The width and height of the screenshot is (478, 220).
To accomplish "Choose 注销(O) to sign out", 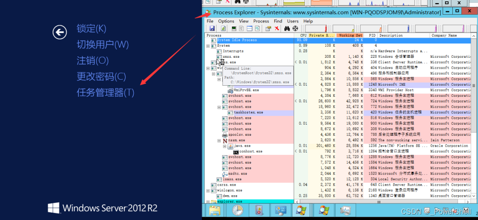I will [x=92, y=60].
